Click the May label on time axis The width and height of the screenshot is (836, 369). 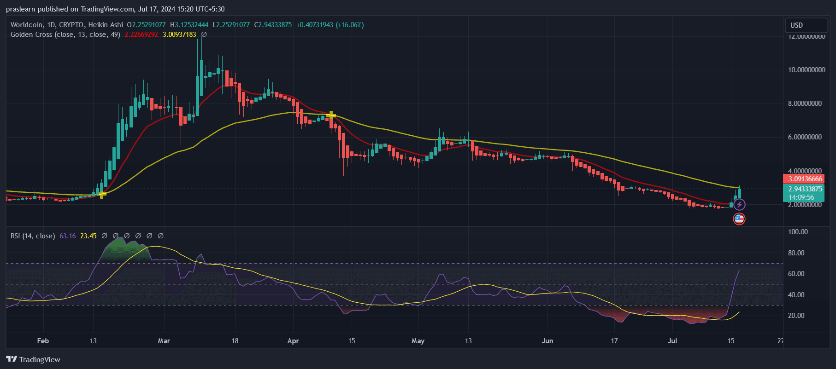pos(418,340)
